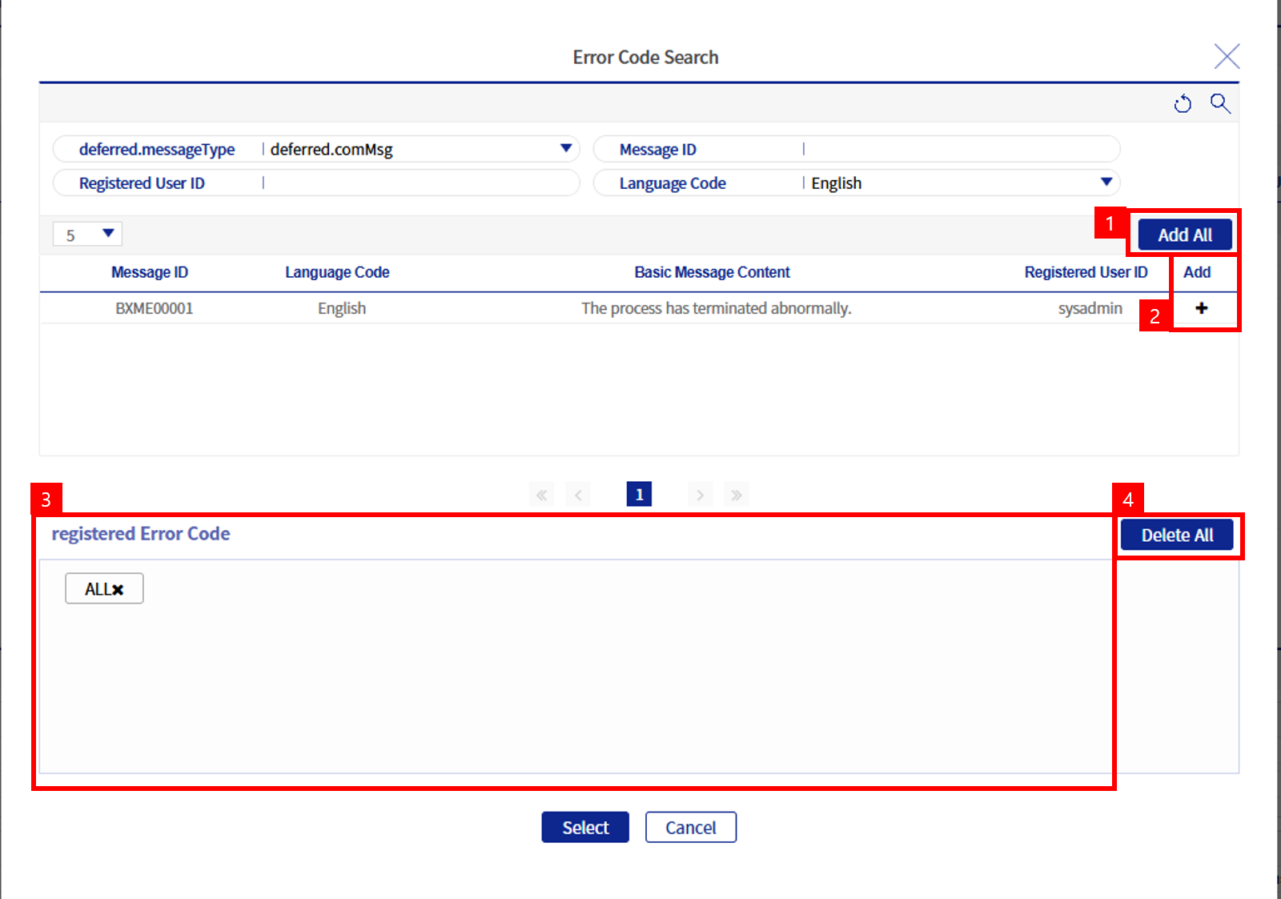1281x899 pixels.
Task: Open the deferred.messageType dropdown
Action: (x=565, y=149)
